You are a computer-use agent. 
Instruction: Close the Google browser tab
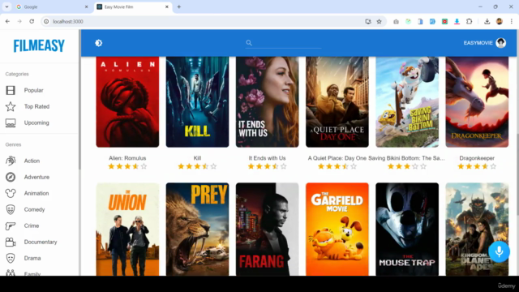(87, 7)
